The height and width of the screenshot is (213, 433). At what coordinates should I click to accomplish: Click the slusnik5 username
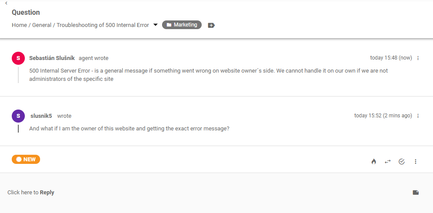pos(41,116)
